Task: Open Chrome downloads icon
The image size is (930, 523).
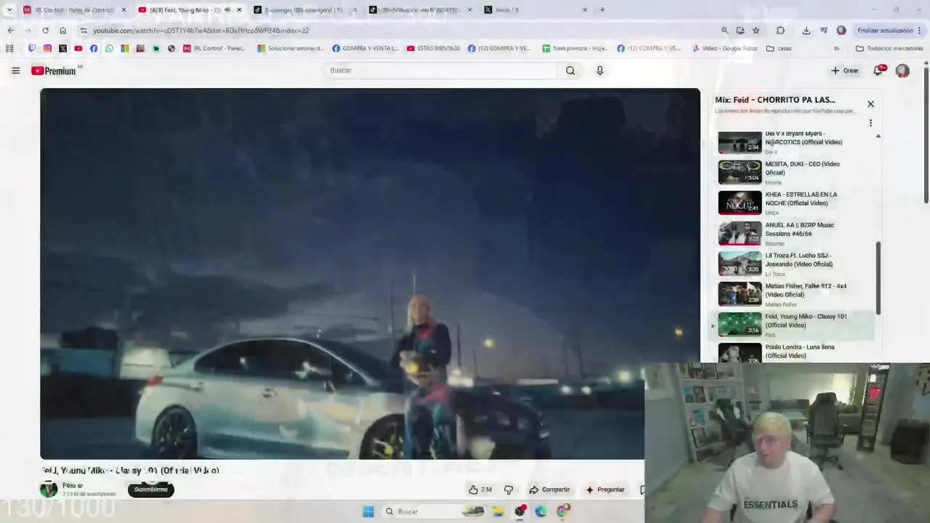Action: [806, 31]
